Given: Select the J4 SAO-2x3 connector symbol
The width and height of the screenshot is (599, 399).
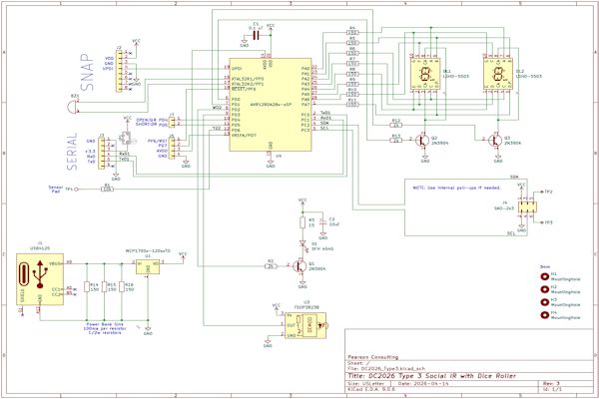Looking at the screenshot, I should coord(527,207).
